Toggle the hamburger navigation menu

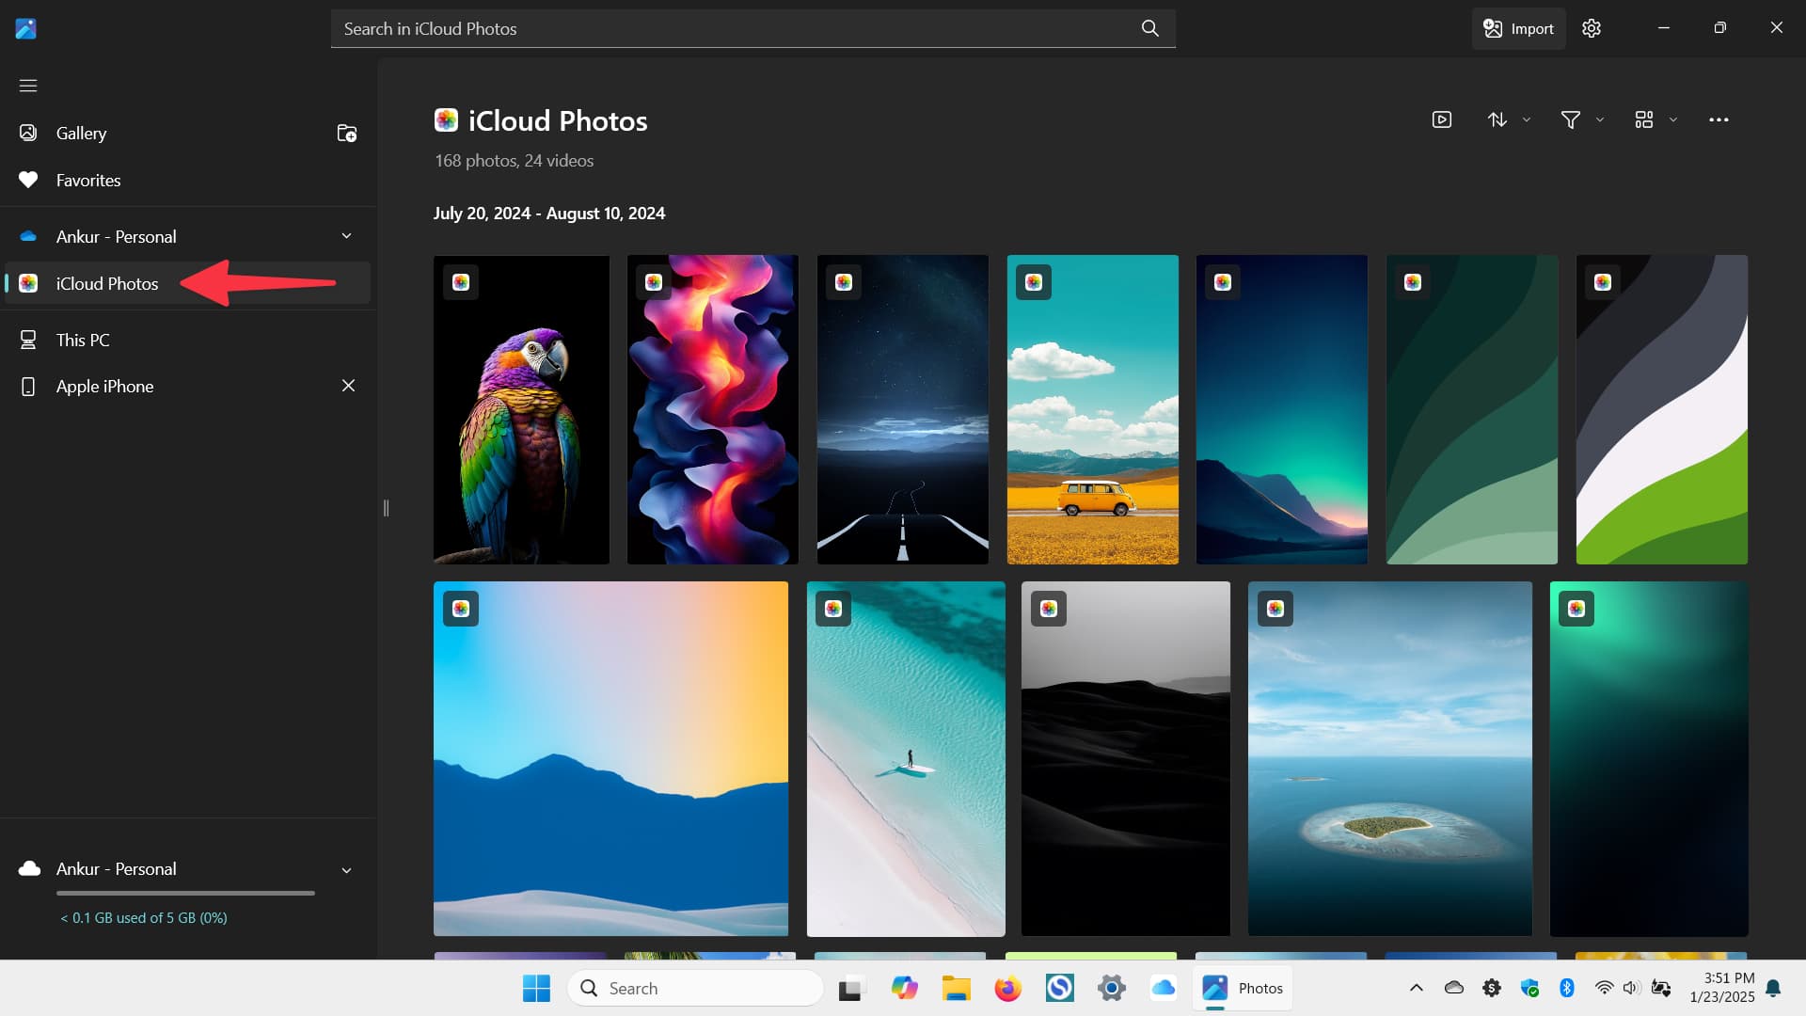(x=28, y=86)
